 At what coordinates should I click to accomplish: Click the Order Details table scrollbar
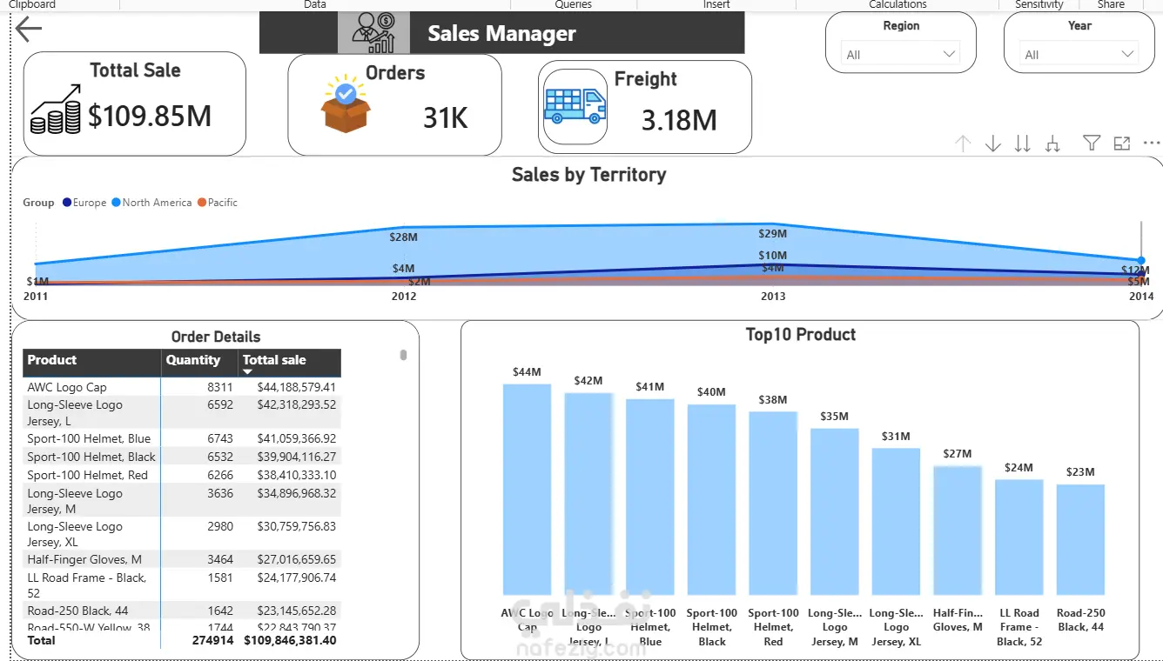[x=403, y=355]
